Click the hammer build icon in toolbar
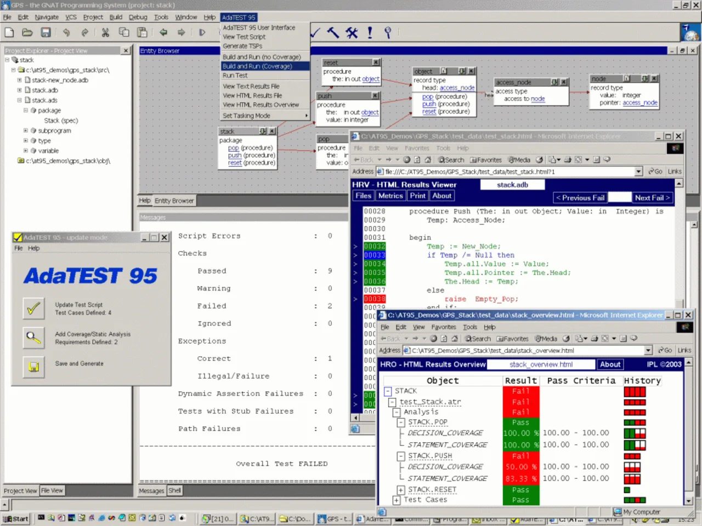This screenshot has height=526, width=702. pyautogui.click(x=333, y=32)
